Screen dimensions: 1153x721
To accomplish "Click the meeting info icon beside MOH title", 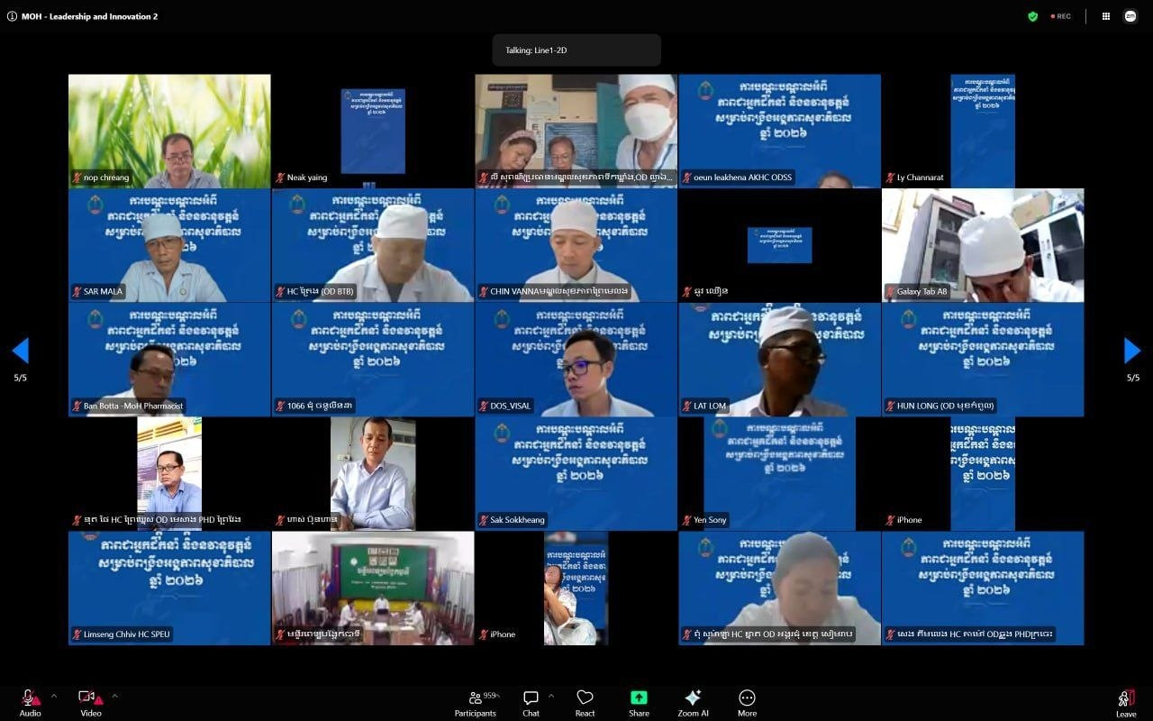I will pyautogui.click(x=12, y=16).
